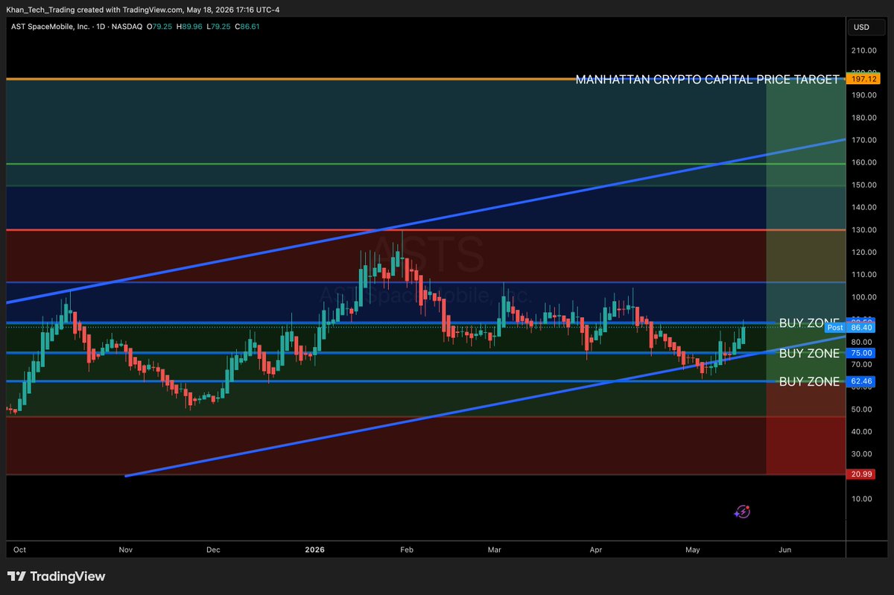
Task: Select the BUY ZONE text beside 75.00
Action: [809, 354]
